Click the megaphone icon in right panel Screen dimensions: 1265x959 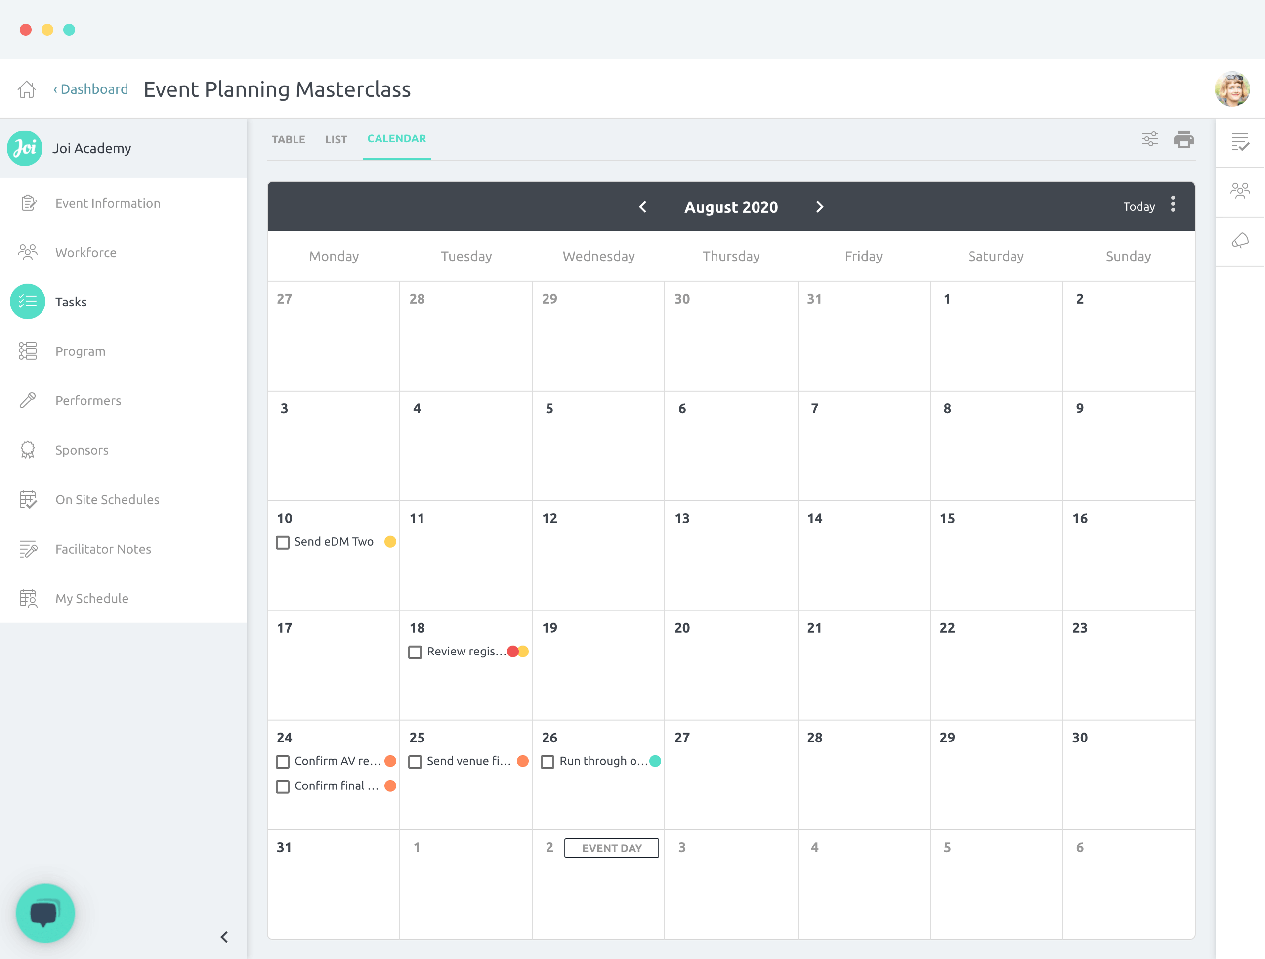[1240, 241]
